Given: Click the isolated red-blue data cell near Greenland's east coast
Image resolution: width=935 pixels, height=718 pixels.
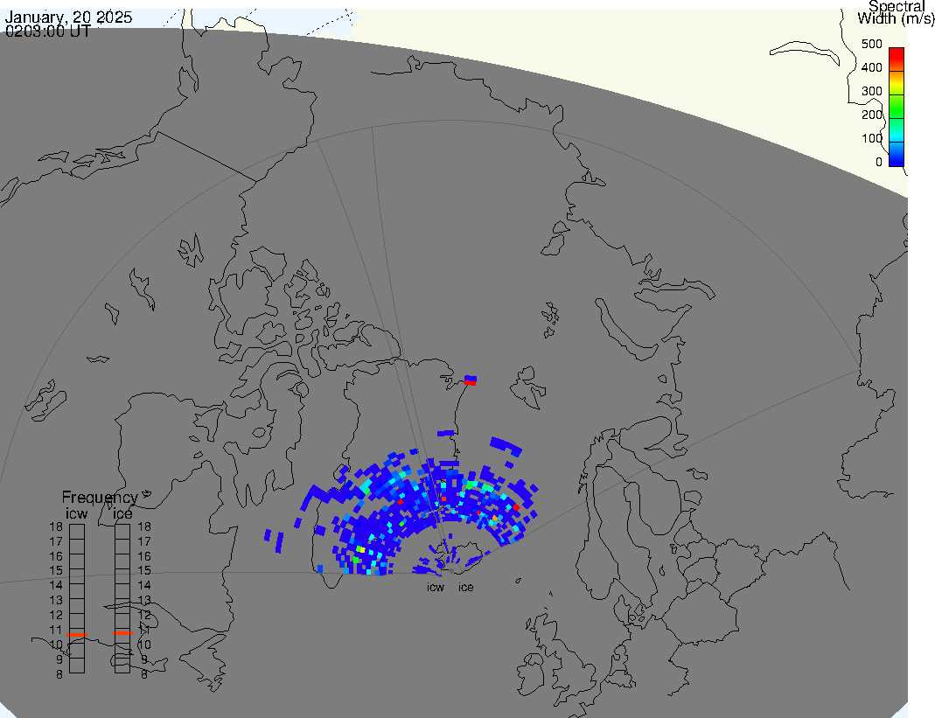Looking at the screenshot, I should (x=471, y=380).
